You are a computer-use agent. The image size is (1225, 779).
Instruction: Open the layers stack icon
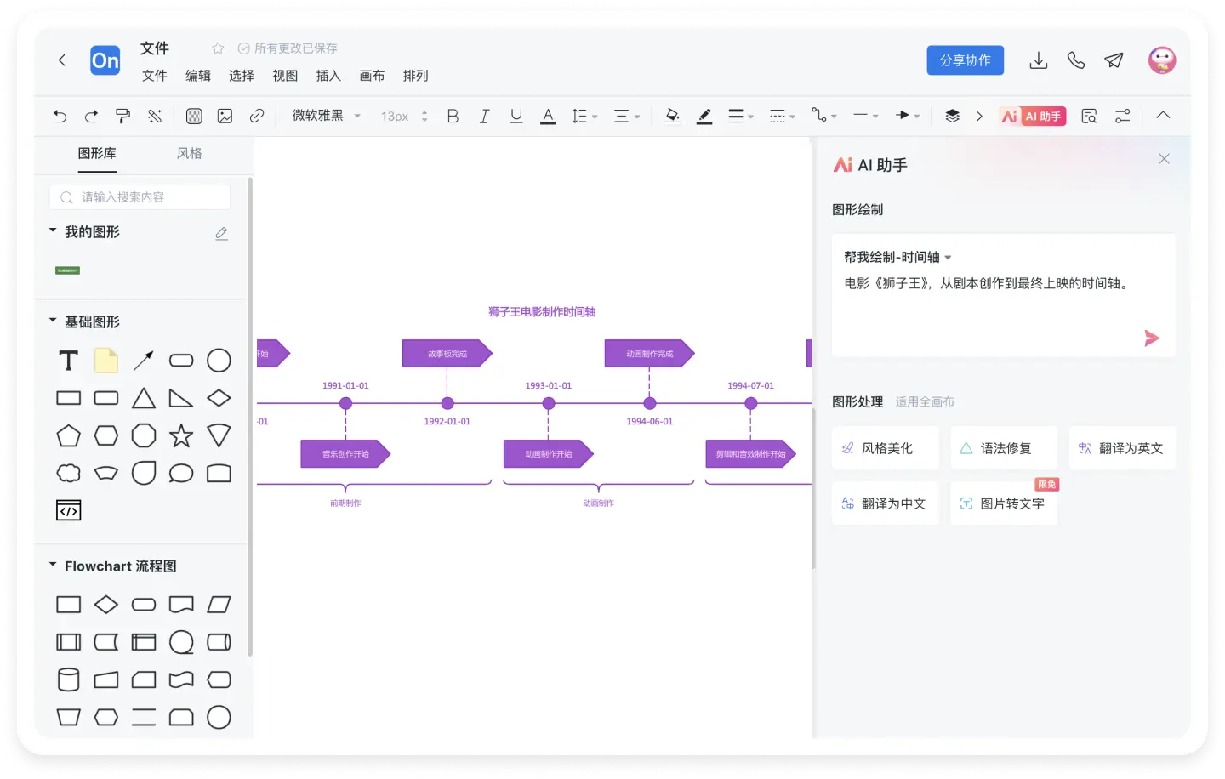click(952, 117)
